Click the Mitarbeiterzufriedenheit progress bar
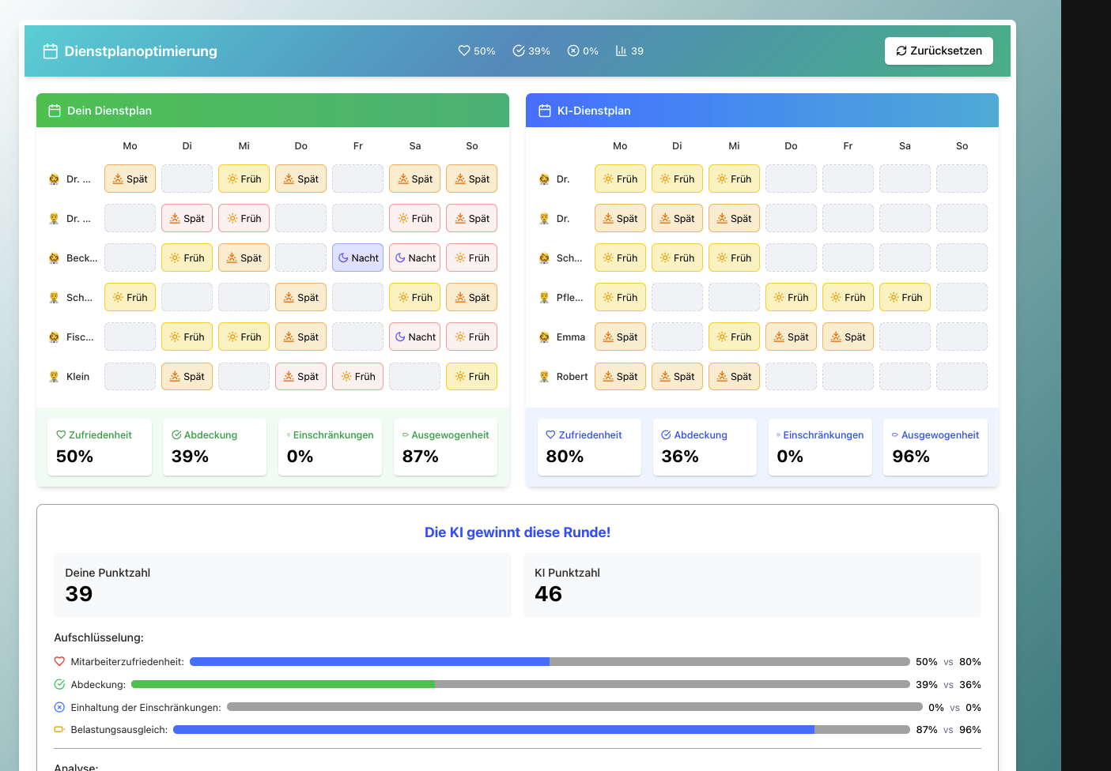This screenshot has width=1111, height=771. pos(550,662)
